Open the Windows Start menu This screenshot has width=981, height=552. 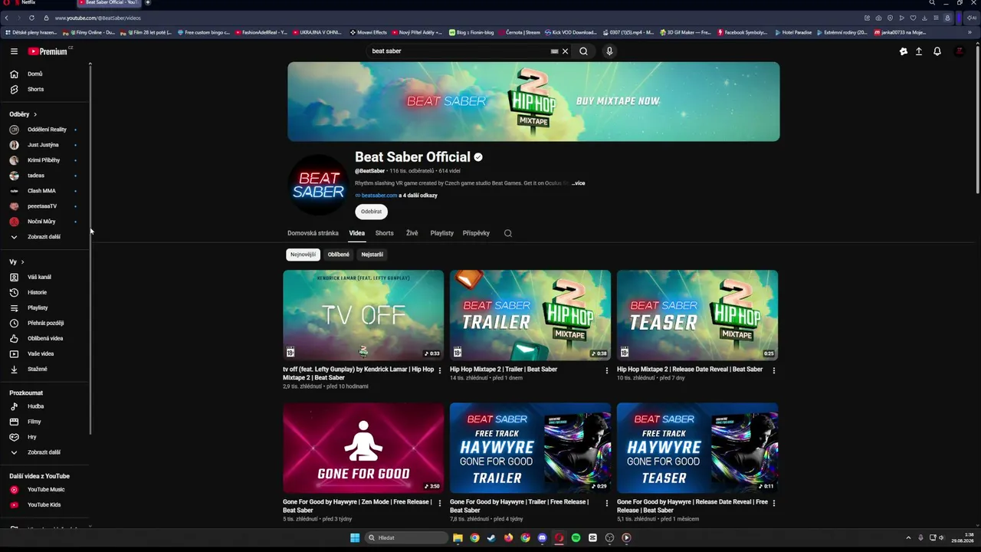tap(355, 538)
